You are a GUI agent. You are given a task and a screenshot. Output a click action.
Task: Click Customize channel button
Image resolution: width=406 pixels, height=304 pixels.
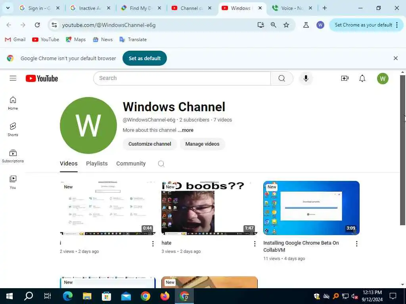coord(149,144)
